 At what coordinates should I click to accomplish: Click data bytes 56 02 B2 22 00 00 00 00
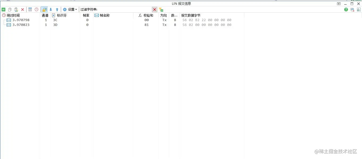pyautogui.click(x=207, y=20)
